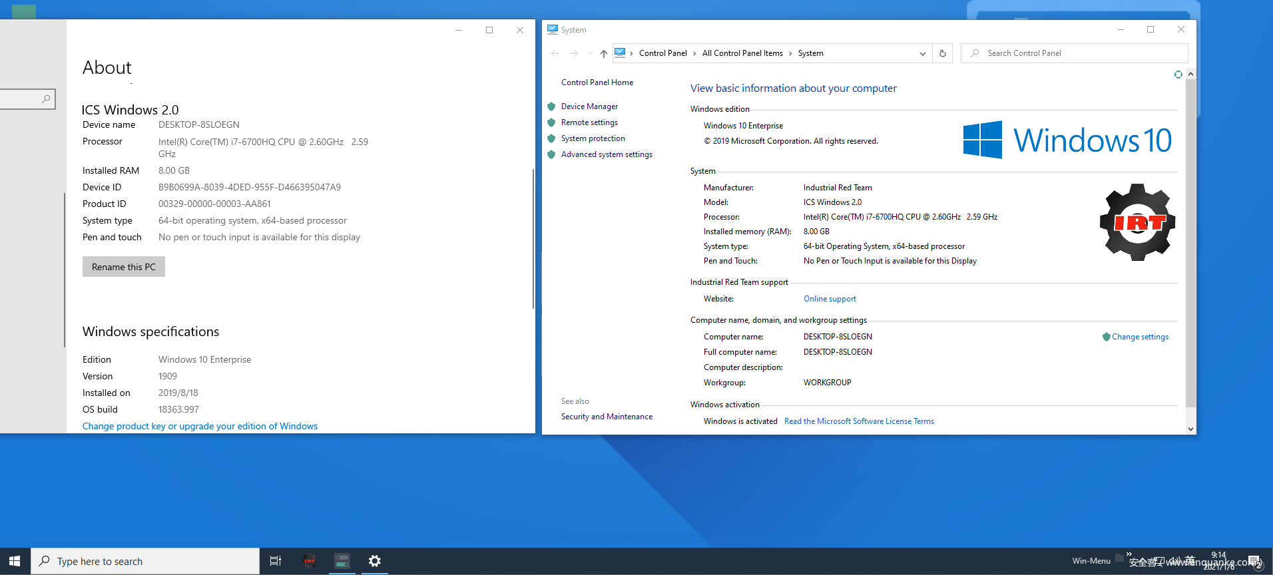Open Advanced system settings link
The width and height of the screenshot is (1273, 575).
607,154
